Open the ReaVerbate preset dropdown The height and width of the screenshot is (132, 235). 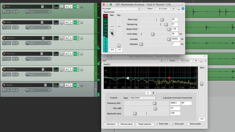click(121, 9)
